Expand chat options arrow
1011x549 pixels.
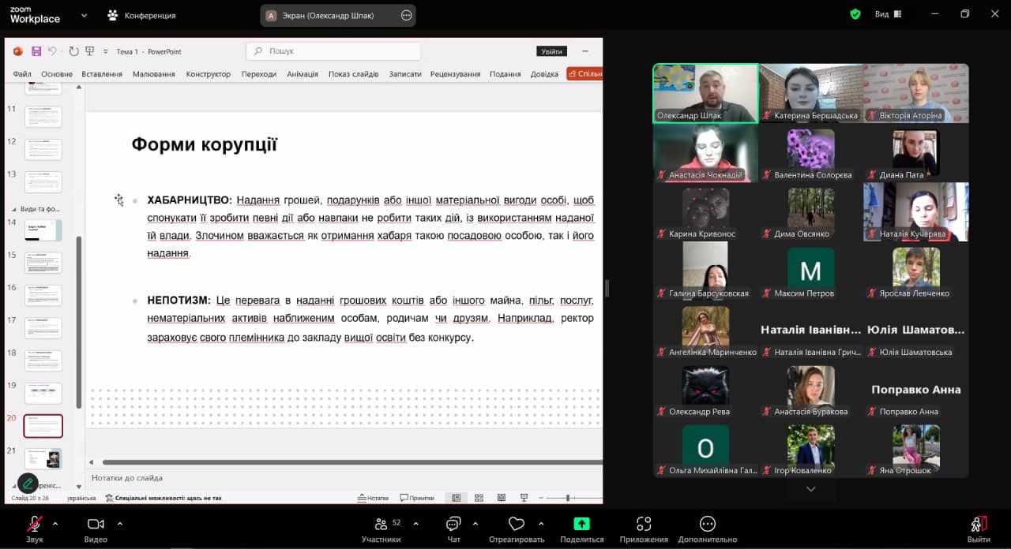pos(475,523)
